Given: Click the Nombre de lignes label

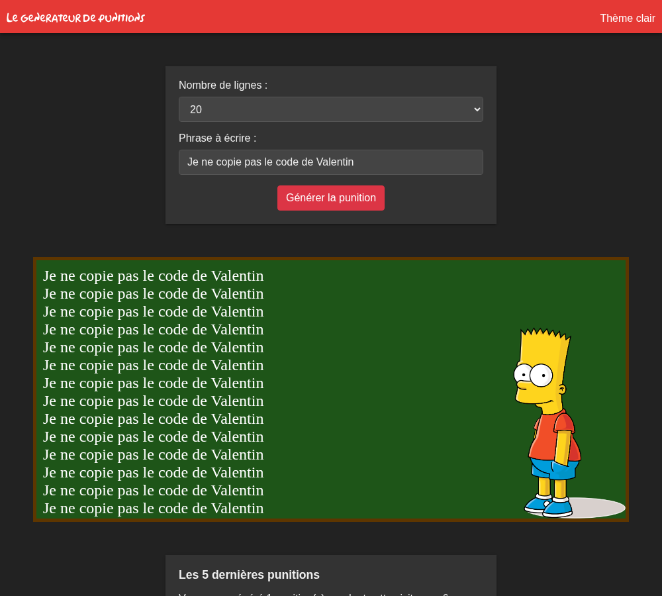Looking at the screenshot, I should tap(223, 85).
